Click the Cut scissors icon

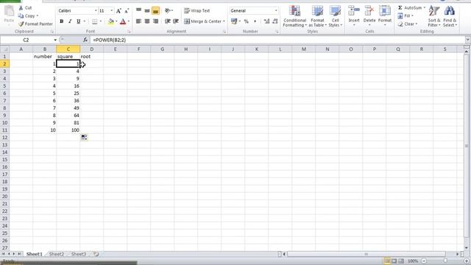tap(21, 8)
